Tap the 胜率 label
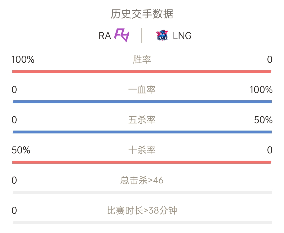Image resolution: width=284 pixels, height=233 pixels. 142,60
